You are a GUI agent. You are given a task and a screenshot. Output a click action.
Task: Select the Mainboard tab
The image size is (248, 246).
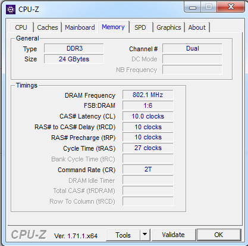point(80,27)
